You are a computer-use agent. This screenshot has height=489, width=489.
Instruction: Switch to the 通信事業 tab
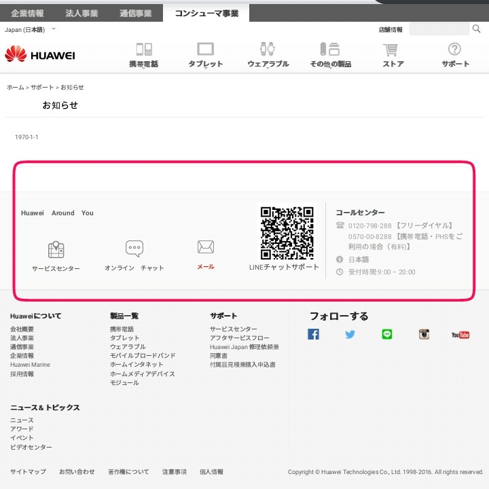136,14
